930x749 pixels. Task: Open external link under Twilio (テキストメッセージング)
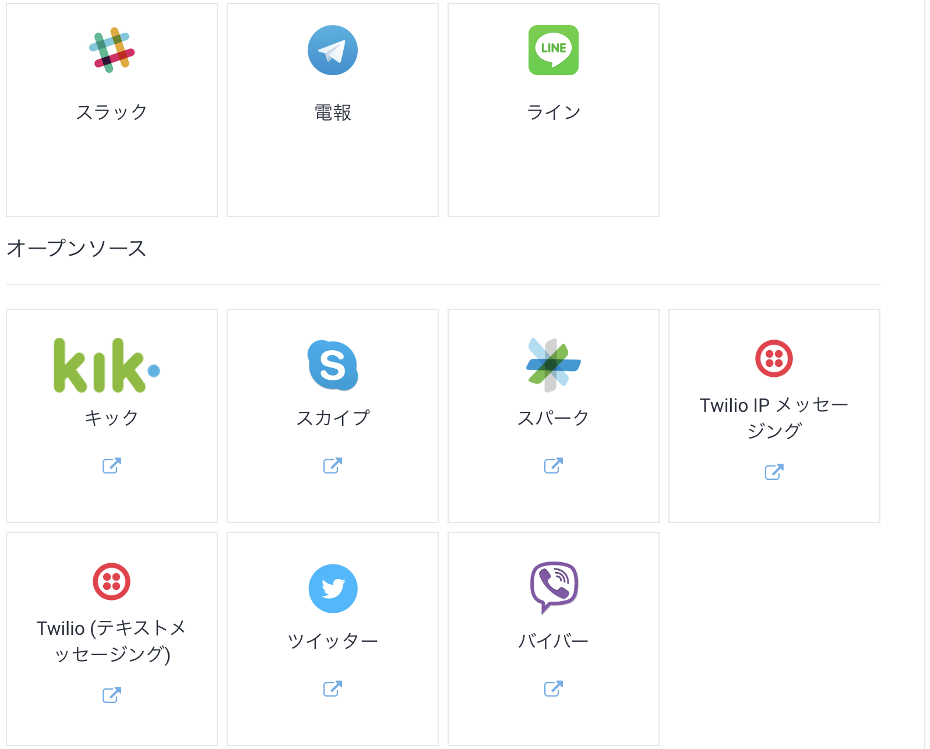click(x=111, y=695)
